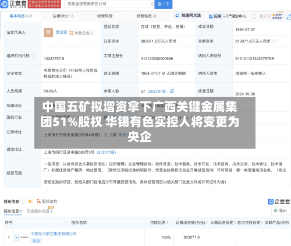Click the staff size value 50-99人
Image resolution: width=291 pixels, height=246 pixels.
(50, 91)
